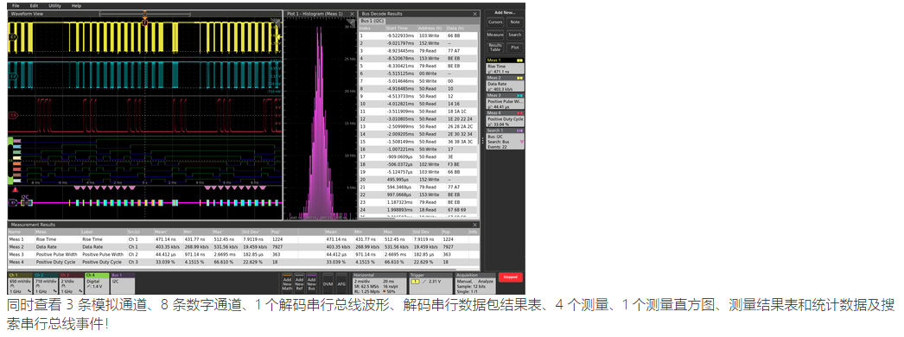The image size is (904, 337).
Task: Open the Ch 2 channel badge
Action: (x=46, y=283)
